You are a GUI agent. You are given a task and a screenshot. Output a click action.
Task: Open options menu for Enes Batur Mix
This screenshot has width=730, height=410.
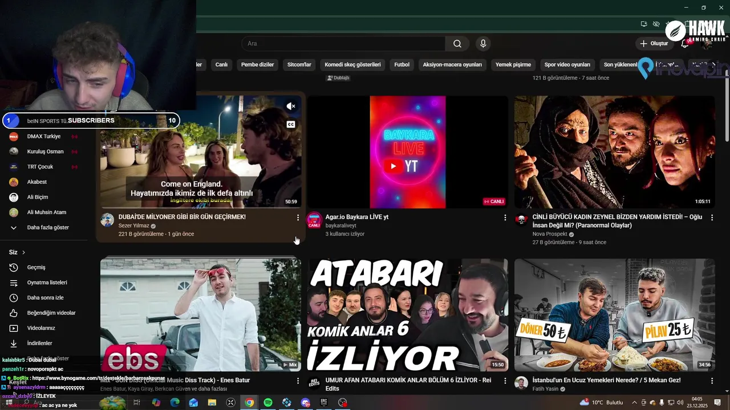click(x=298, y=380)
